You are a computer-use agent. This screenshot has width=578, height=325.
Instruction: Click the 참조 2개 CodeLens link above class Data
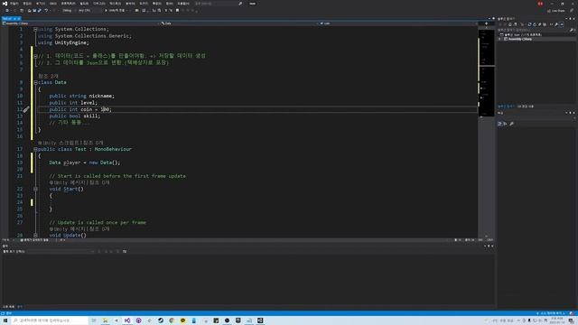tap(48, 76)
